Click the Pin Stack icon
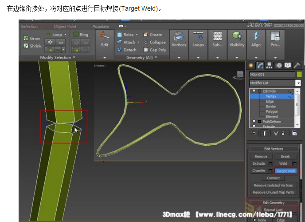 [x=254, y=133]
